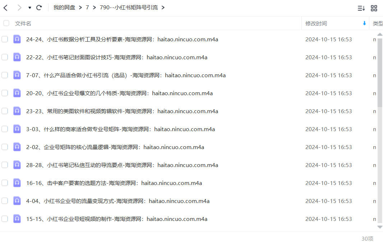Image resolution: width=383 pixels, height=245 pixels.
Task: Click audio icon of 20-20 小红书企业号爆文 file
Action: point(17,93)
